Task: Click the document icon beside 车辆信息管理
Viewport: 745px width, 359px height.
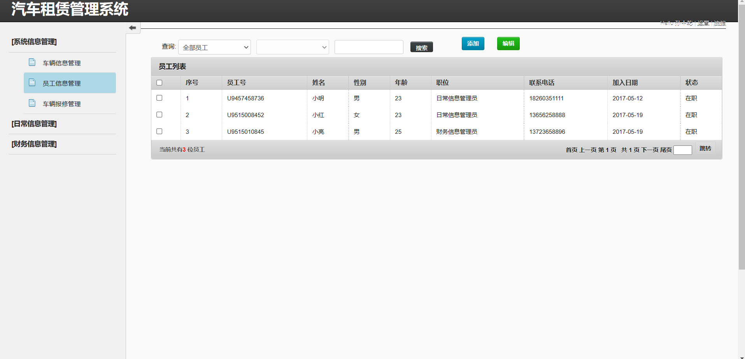Action: (x=32, y=62)
